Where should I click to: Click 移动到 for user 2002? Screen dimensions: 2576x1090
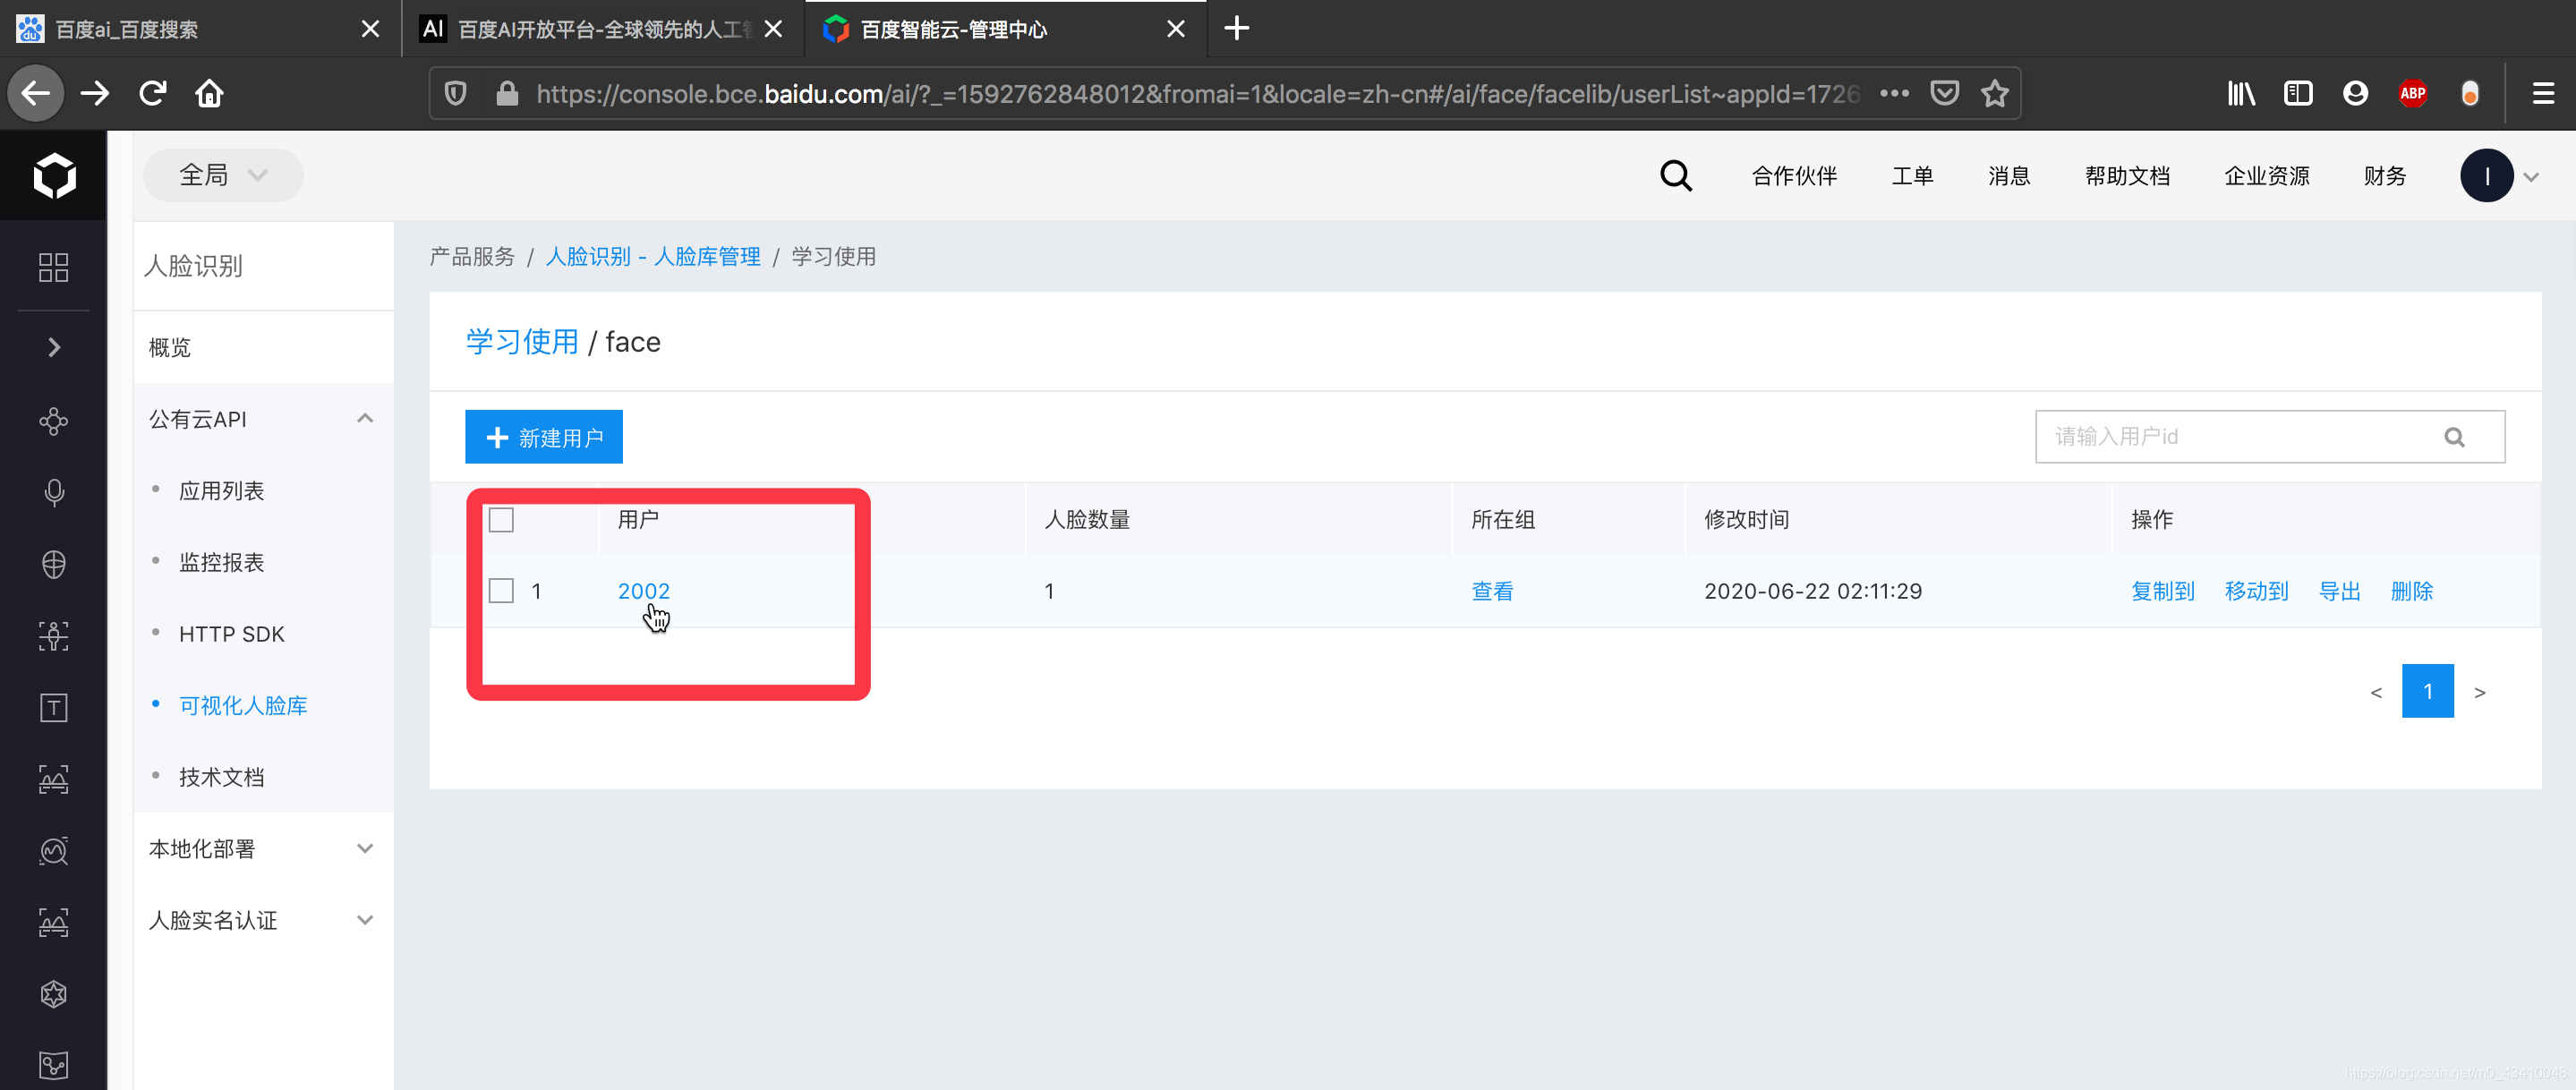[2256, 591]
